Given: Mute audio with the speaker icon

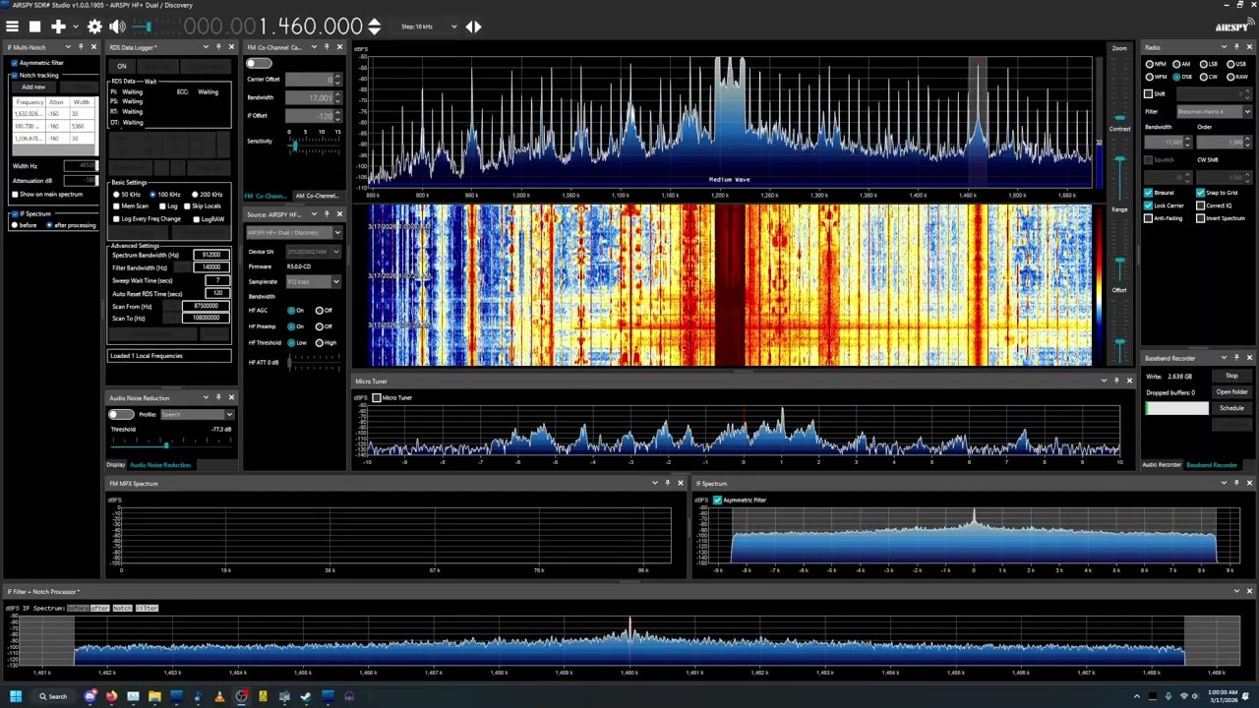Looking at the screenshot, I should (117, 27).
